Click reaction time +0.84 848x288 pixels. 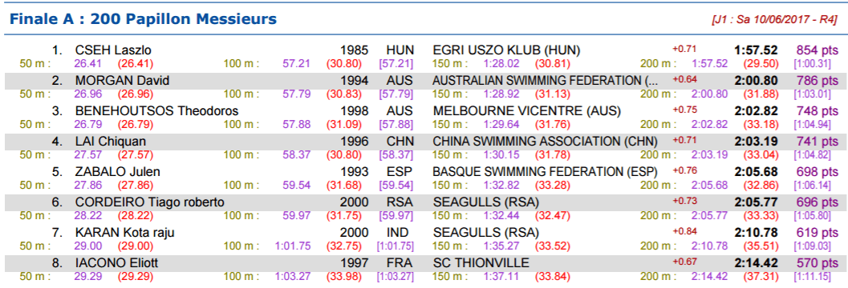684,231
